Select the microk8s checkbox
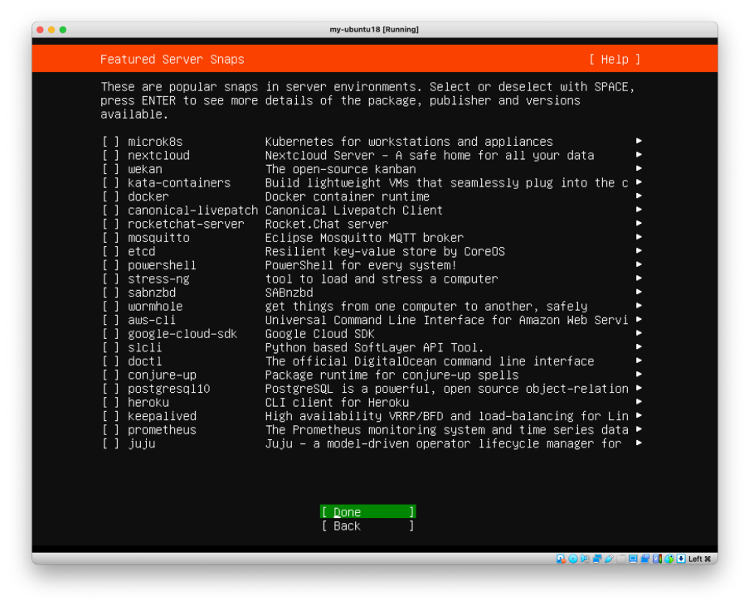This screenshot has height=605, width=749. click(x=111, y=142)
